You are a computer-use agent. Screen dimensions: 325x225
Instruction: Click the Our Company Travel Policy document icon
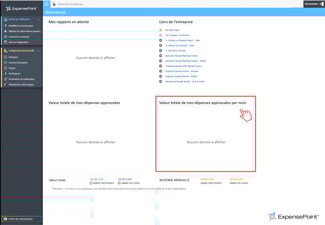click(161, 35)
